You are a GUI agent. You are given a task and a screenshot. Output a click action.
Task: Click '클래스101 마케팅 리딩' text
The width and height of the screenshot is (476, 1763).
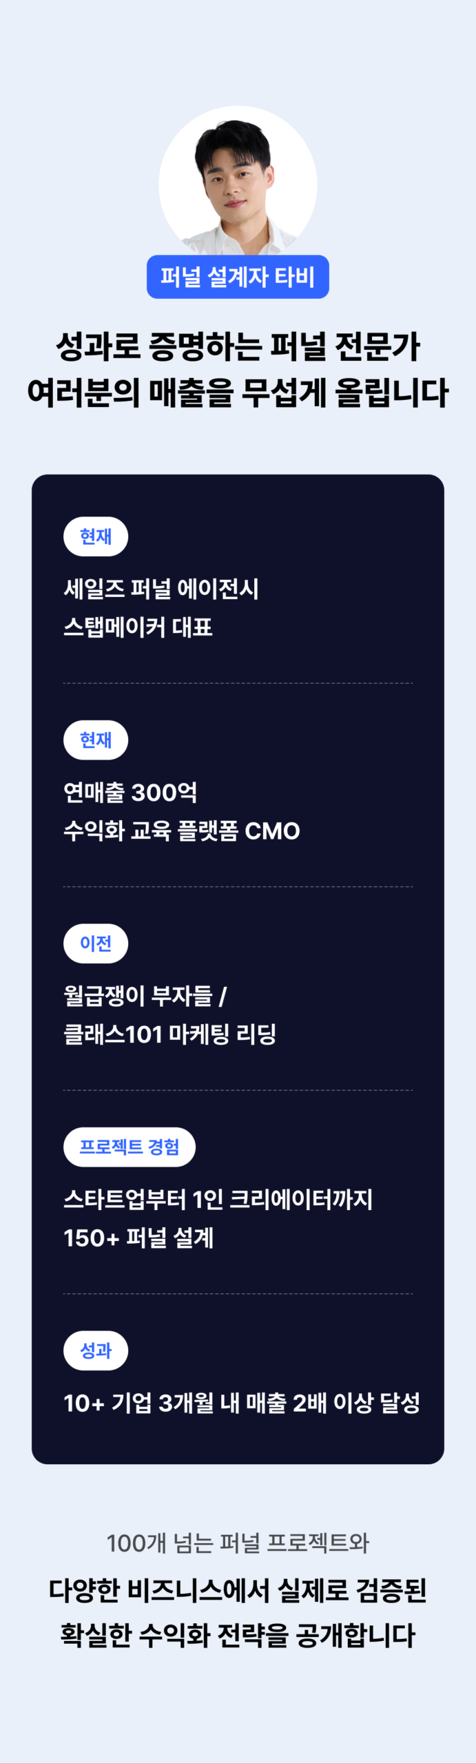click(169, 1034)
